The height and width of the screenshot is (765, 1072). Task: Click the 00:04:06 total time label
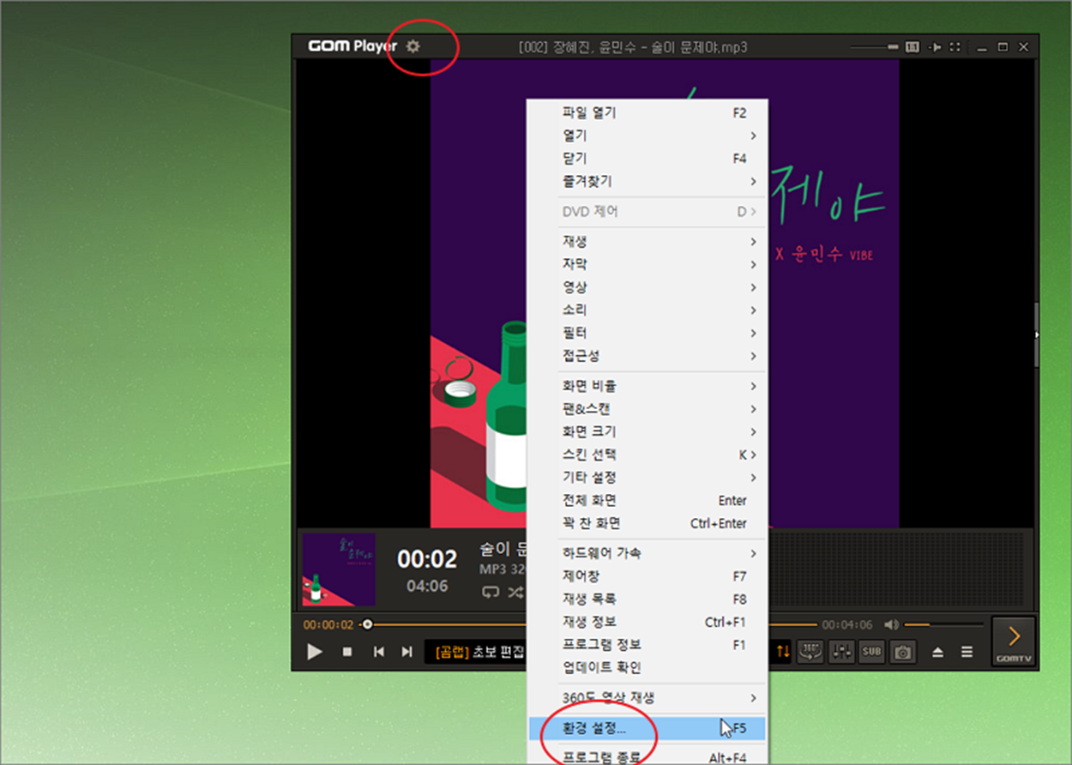click(847, 624)
